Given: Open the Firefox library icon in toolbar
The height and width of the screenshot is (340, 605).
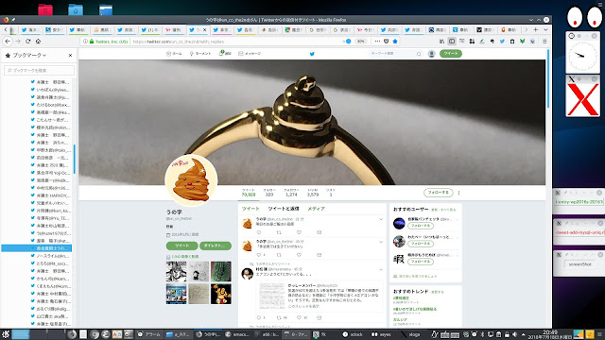Looking at the screenshot, I should (441, 42).
